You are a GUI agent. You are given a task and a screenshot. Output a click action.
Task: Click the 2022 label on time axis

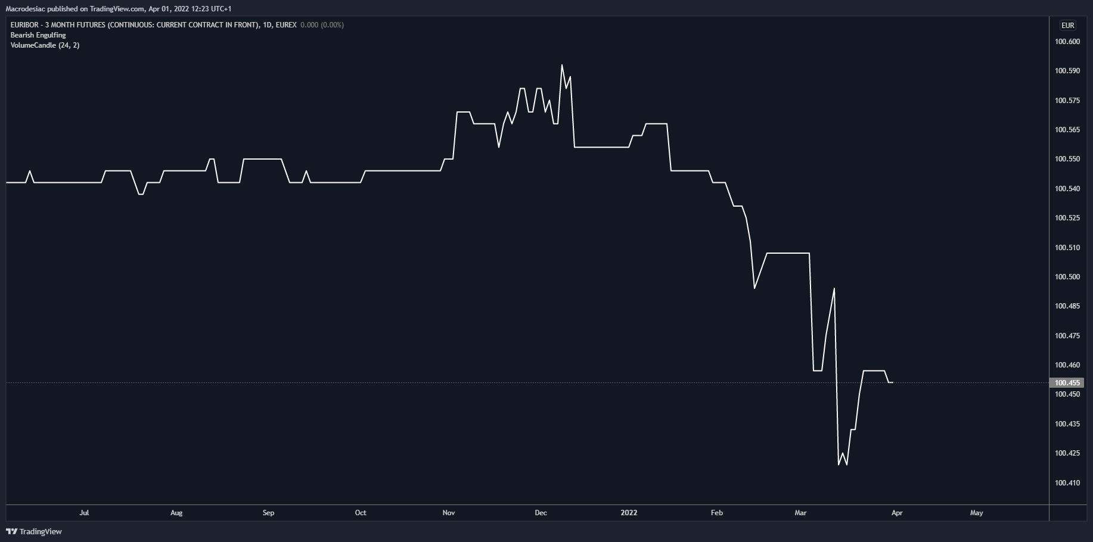(629, 513)
